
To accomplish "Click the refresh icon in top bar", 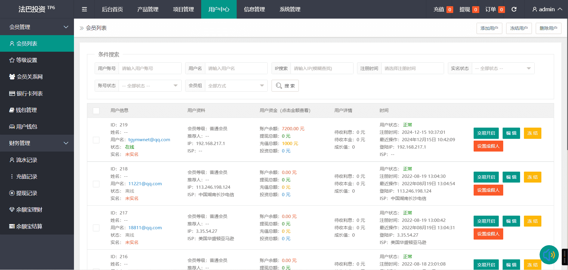I will pyautogui.click(x=514, y=9).
